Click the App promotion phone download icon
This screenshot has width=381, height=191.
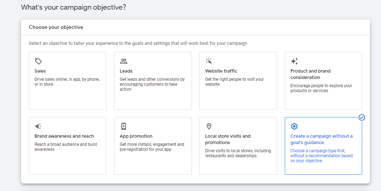click(124, 126)
